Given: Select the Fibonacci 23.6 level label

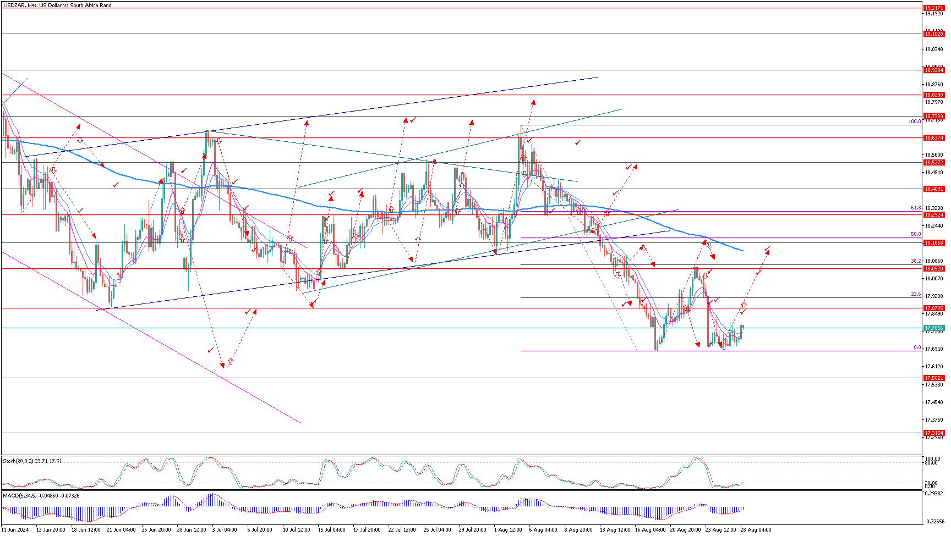Looking at the screenshot, I should pos(916,294).
